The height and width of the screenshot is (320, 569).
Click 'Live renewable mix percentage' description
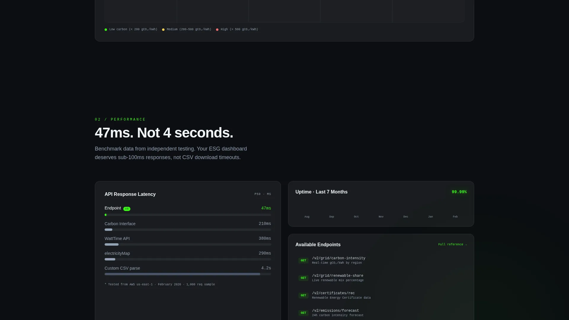click(338, 280)
